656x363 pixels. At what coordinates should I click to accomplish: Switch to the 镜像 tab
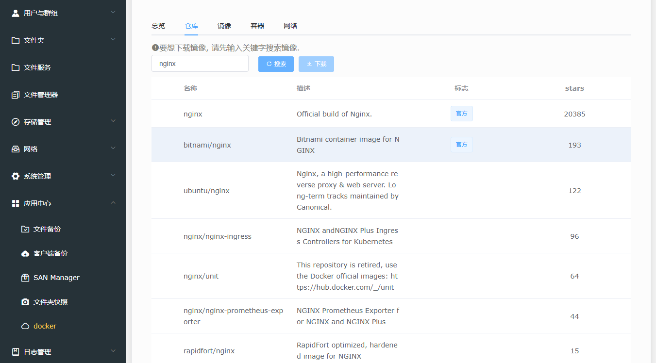[x=224, y=26]
